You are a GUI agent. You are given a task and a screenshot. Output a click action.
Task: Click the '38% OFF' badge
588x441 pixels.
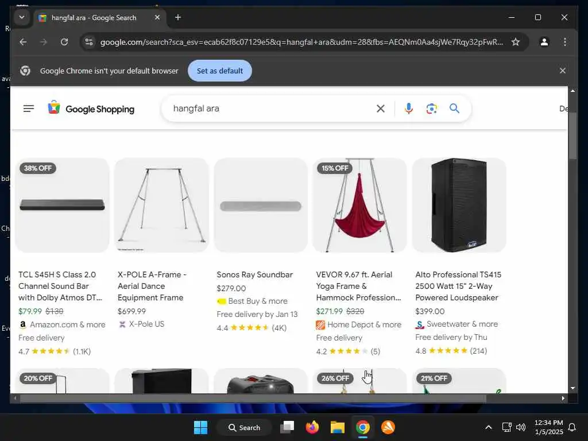point(37,168)
